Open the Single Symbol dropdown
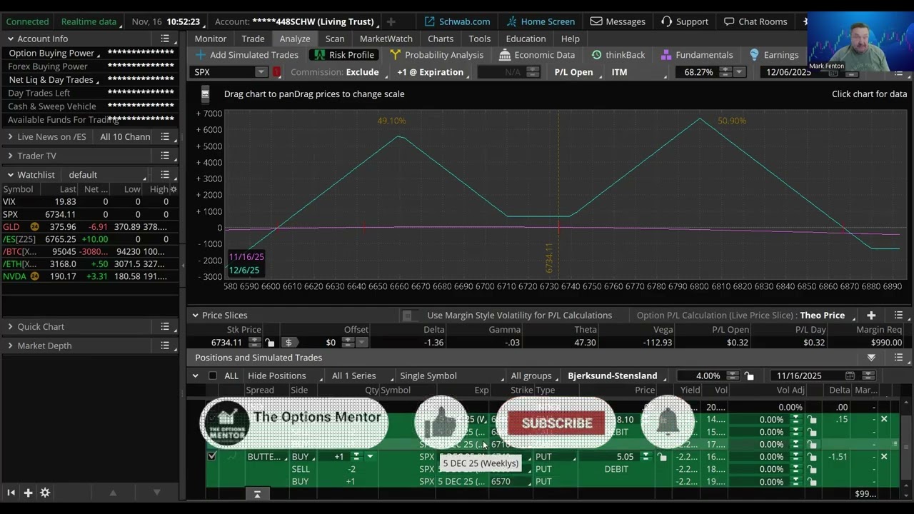 pos(431,376)
